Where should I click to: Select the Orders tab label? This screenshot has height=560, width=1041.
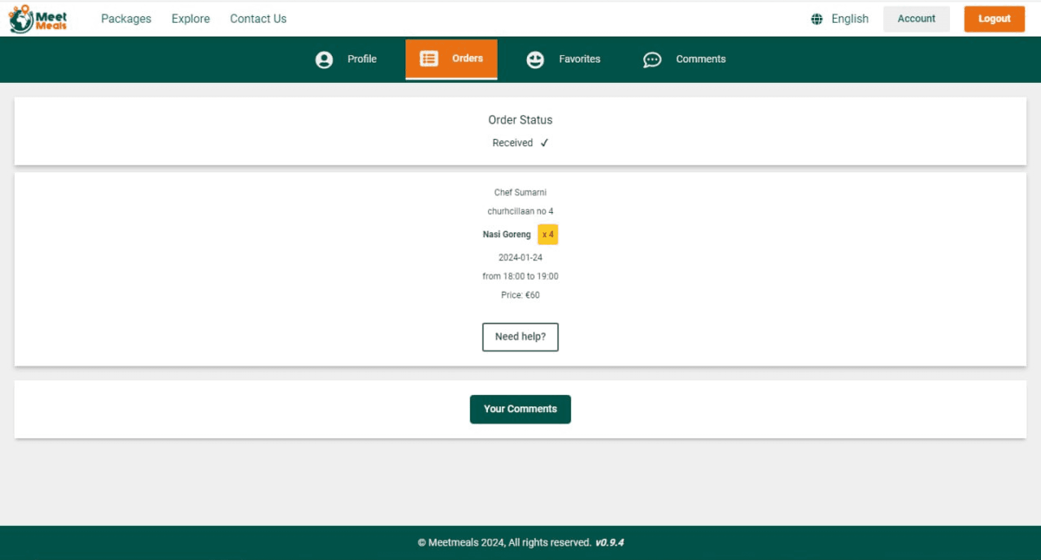coord(467,58)
